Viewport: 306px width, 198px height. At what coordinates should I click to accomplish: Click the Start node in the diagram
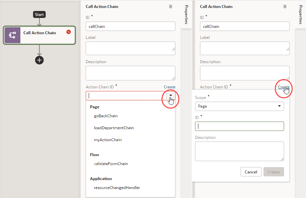[x=39, y=14]
